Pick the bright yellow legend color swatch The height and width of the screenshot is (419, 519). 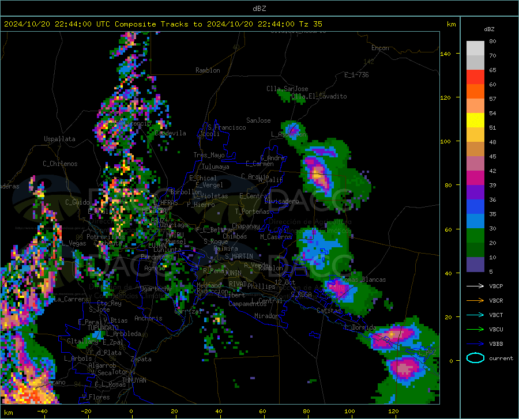point(475,120)
